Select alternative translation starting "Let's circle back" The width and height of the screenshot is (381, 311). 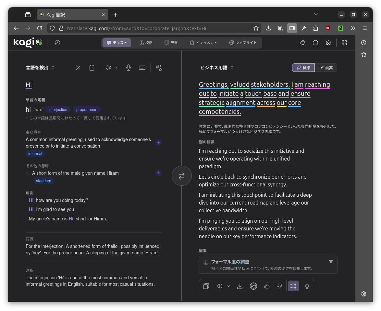click(x=252, y=181)
